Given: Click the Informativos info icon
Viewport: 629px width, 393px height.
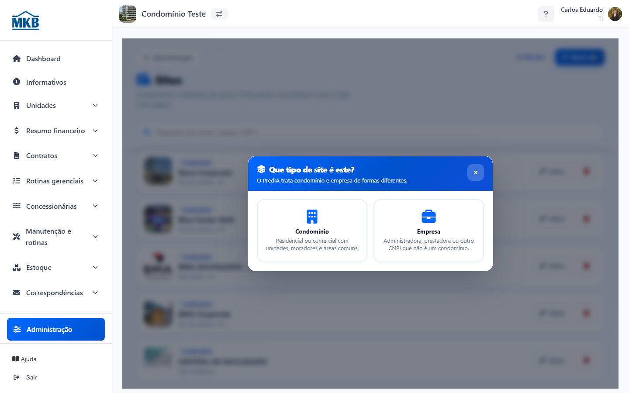Looking at the screenshot, I should (x=17, y=82).
